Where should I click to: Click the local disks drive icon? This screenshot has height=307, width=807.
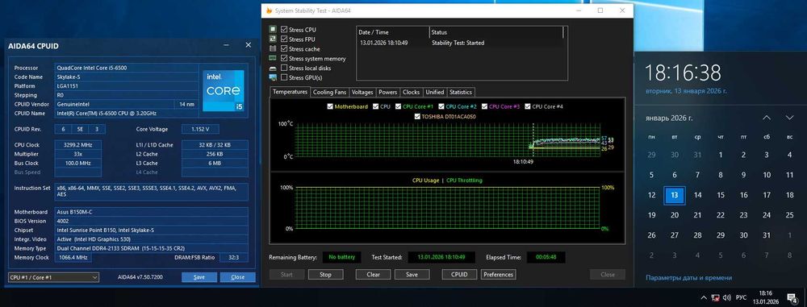tap(273, 68)
